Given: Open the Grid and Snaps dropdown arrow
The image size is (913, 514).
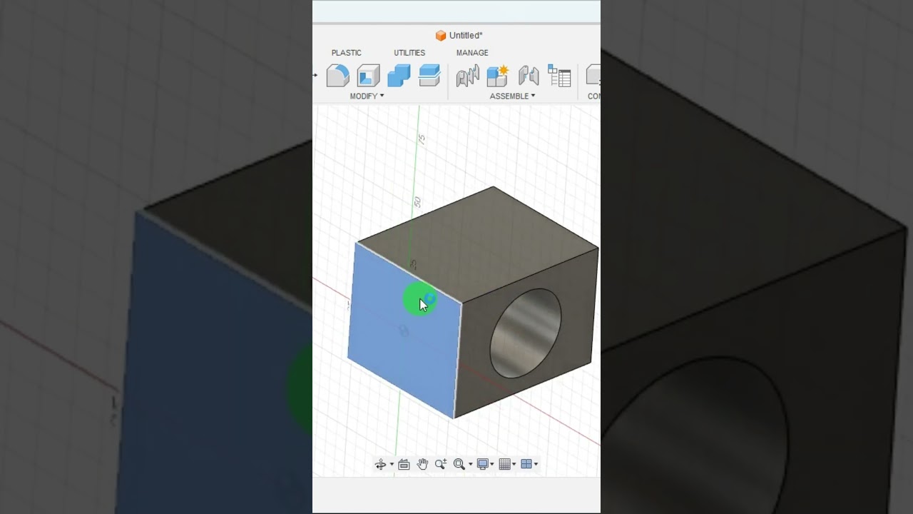Looking at the screenshot, I should (x=514, y=465).
